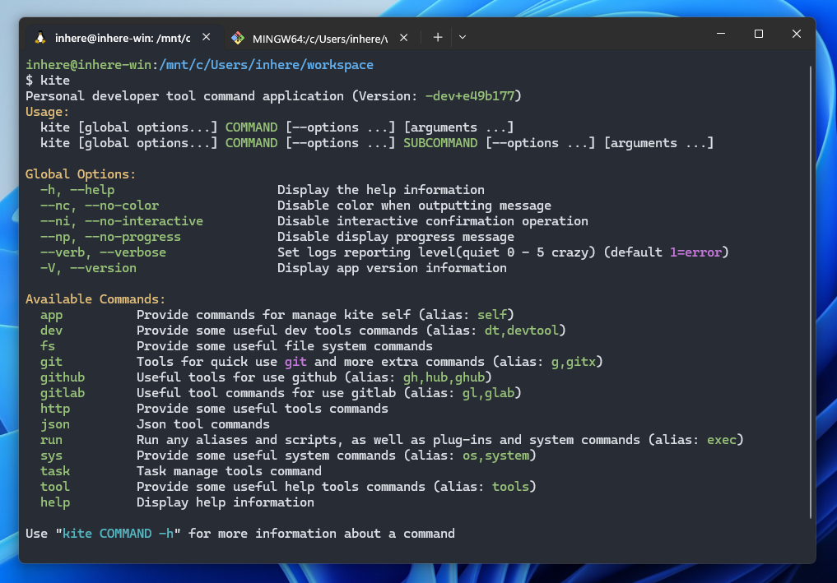
Task: Maximize the terminal window
Action: click(759, 34)
